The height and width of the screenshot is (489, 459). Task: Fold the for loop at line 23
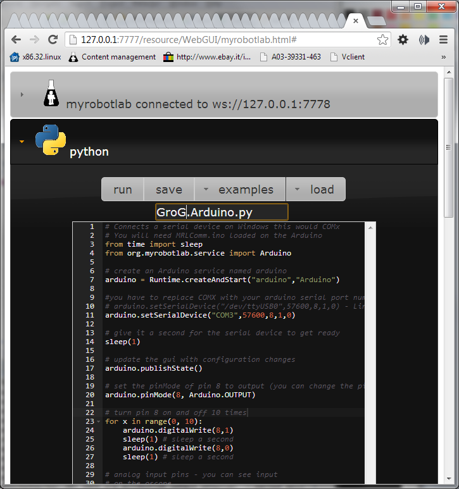coord(99,422)
